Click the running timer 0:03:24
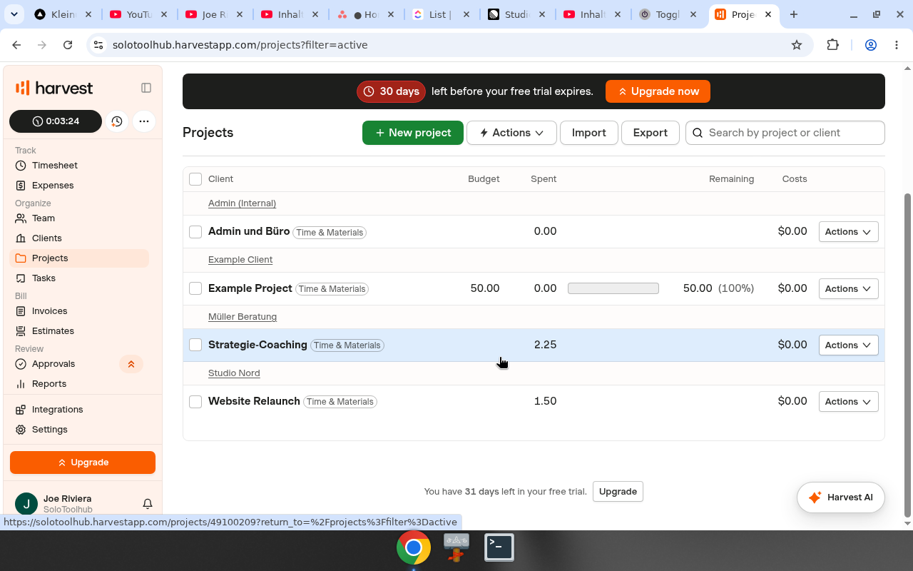 [x=56, y=121]
